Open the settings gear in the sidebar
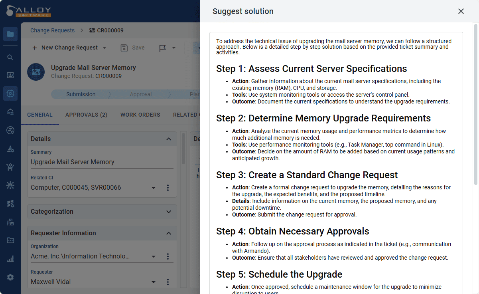The image size is (479, 294). point(10,277)
